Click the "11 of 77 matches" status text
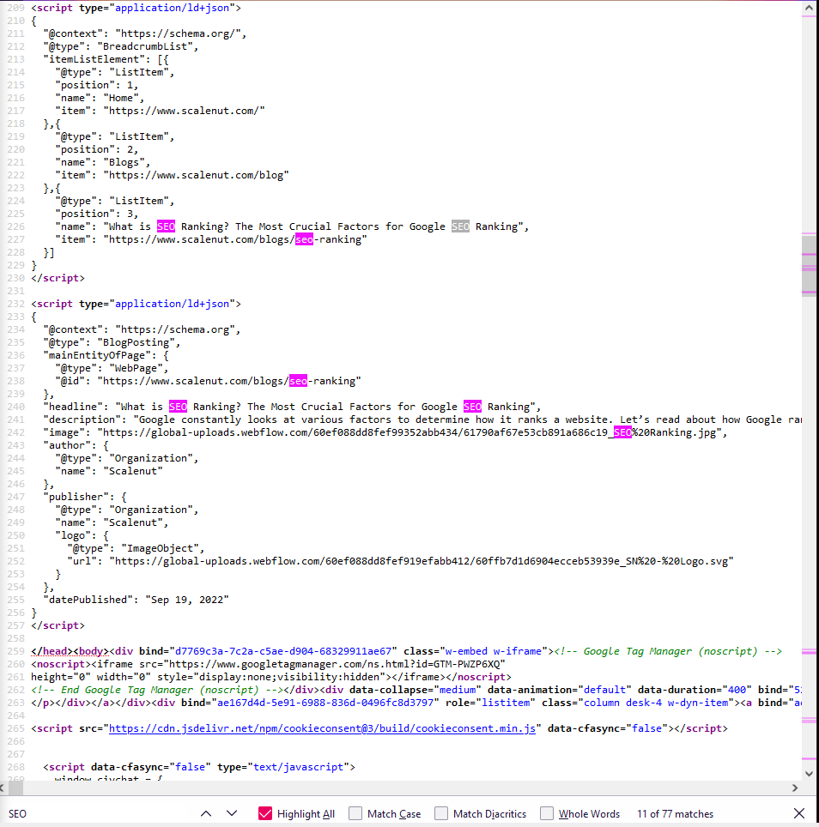The image size is (819, 827). [675, 813]
